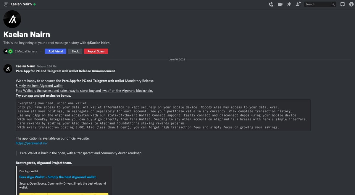Add friends to DM icon
The width and height of the screenshot is (355, 195).
(x=298, y=4)
